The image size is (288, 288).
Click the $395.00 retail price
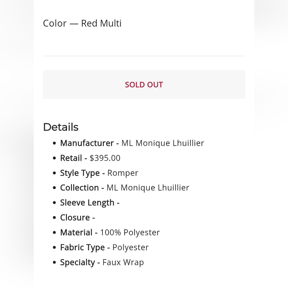(x=105, y=158)
